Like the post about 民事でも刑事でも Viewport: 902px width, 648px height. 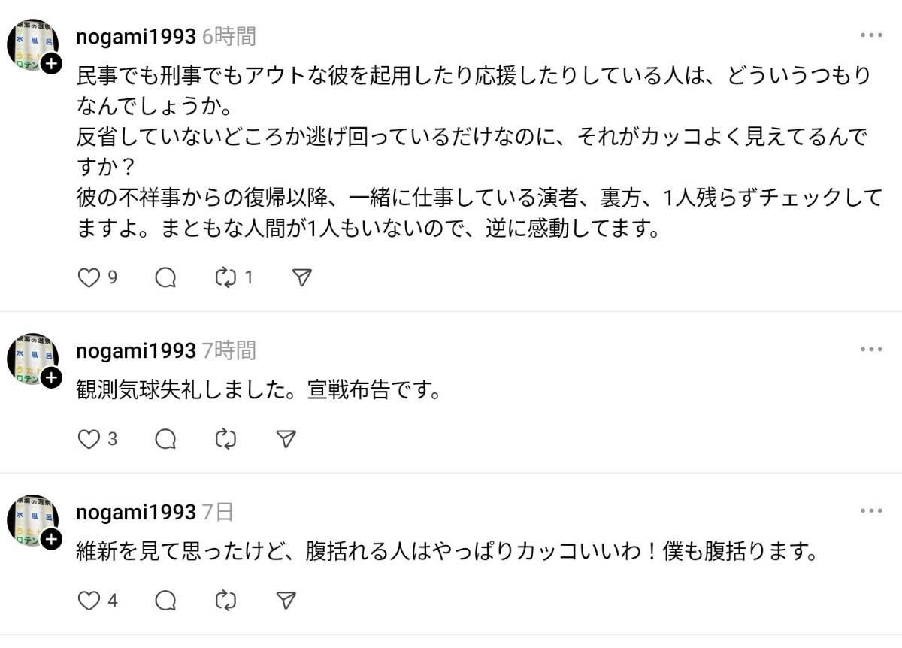point(89,278)
